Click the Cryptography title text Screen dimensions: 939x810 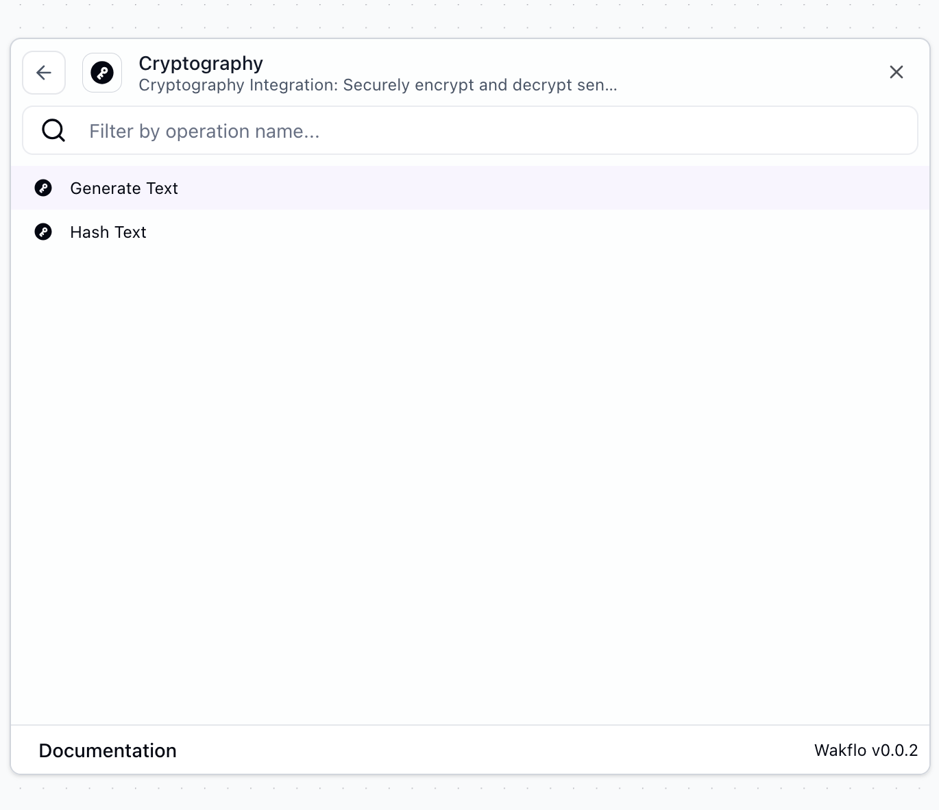200,63
